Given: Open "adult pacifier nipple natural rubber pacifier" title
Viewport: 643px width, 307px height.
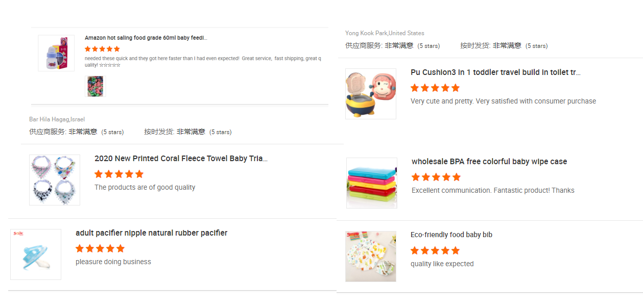Looking at the screenshot, I should 151,233.
